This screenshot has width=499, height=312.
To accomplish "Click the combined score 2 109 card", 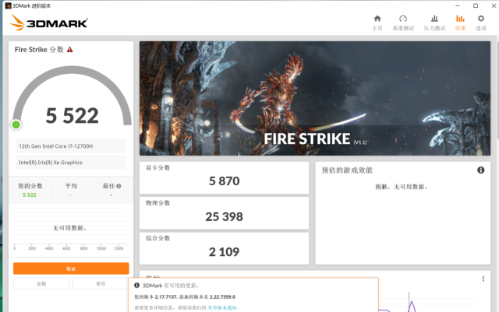I will [x=224, y=248].
